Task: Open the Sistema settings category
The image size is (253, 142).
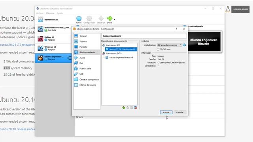Action: coord(87,41)
